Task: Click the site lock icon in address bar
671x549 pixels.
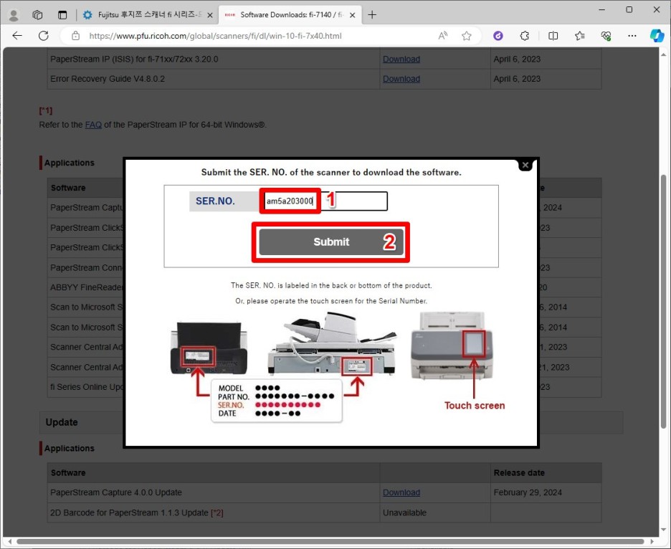Action: [75, 36]
